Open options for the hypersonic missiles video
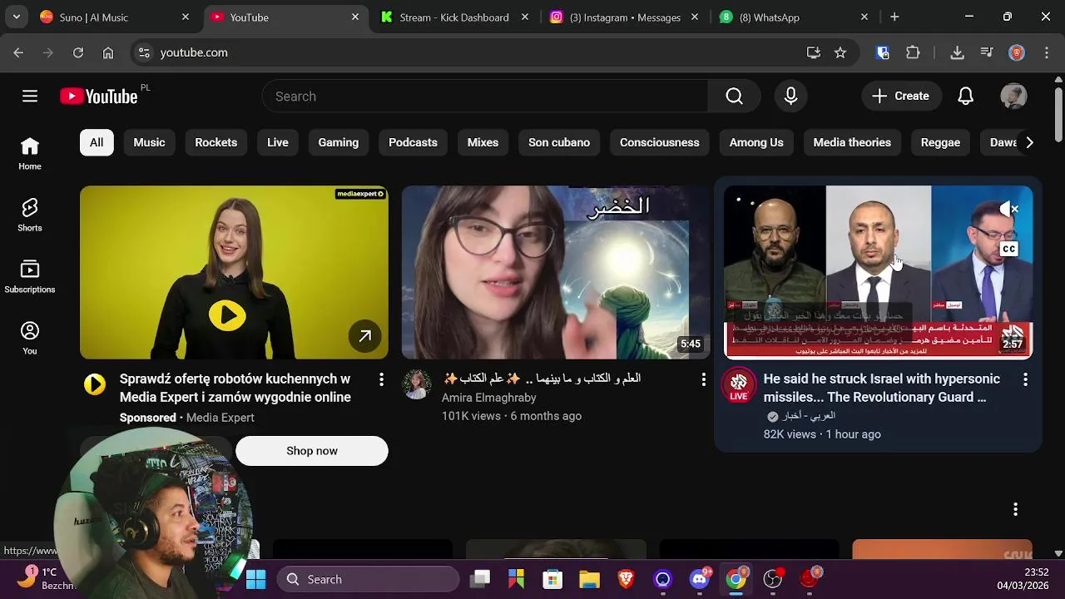1065x599 pixels. tap(1025, 379)
